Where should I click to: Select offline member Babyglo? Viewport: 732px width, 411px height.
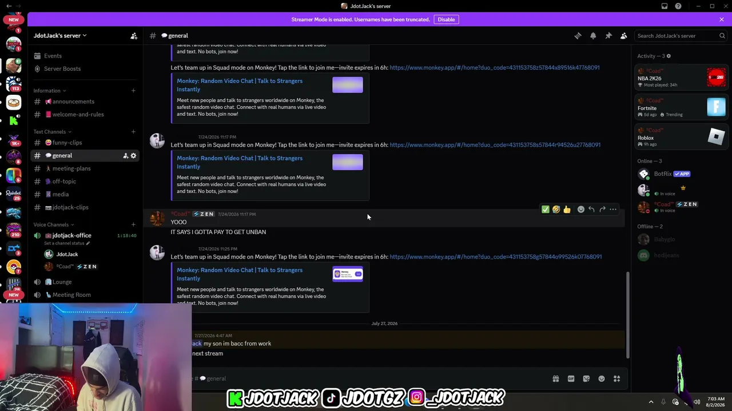click(x=681, y=240)
